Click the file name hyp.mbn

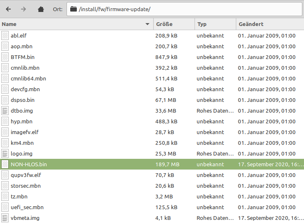(x=21, y=122)
